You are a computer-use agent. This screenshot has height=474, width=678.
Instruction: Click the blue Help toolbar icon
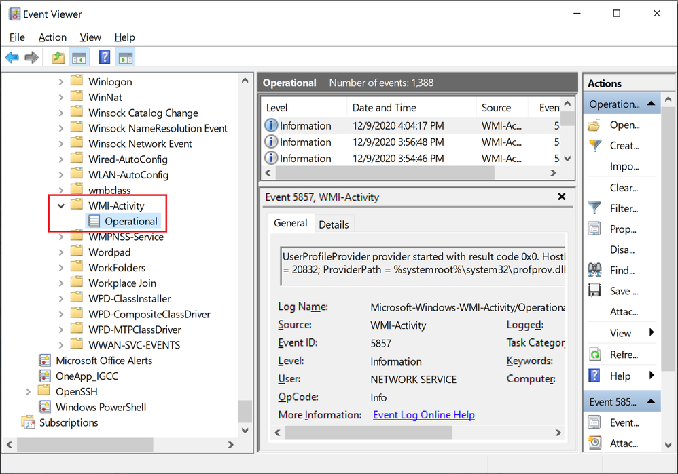(104, 58)
